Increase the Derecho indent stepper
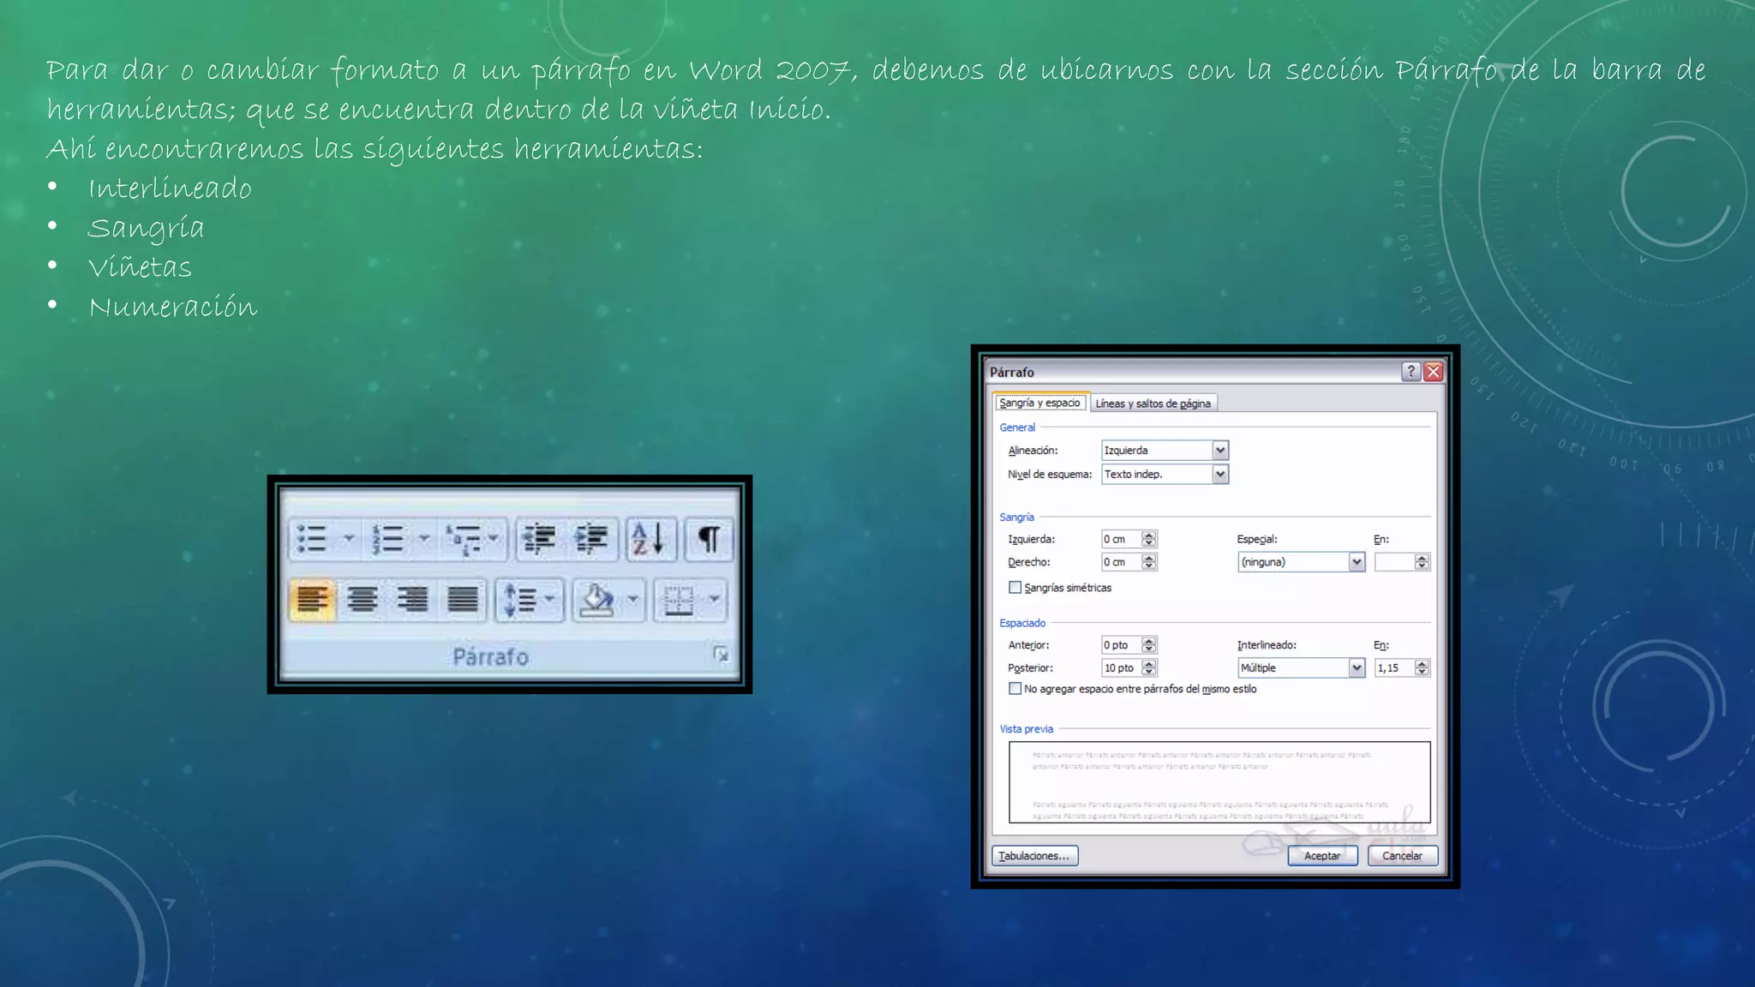The width and height of the screenshot is (1755, 987). point(1149,558)
